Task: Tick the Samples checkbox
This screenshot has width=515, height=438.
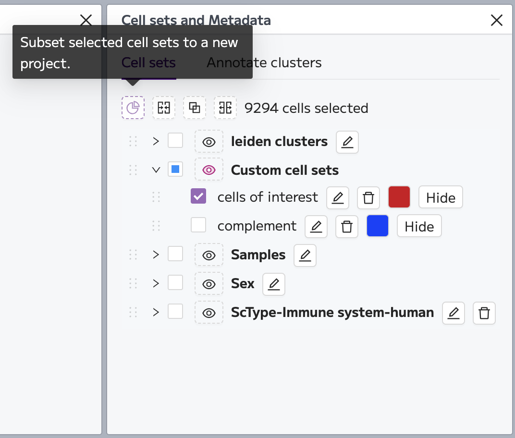Action: tap(175, 254)
